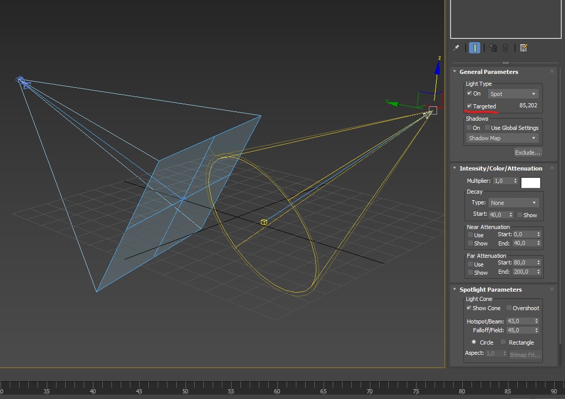
Task: Select the yellow spot light target cube
Action: click(264, 222)
